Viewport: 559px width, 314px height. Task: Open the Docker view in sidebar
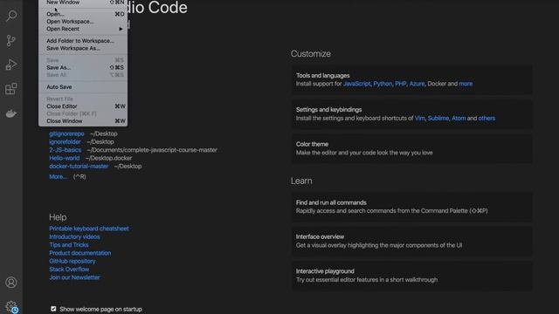click(x=11, y=113)
